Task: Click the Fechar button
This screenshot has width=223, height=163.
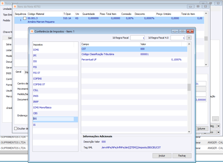Action: tap(182, 155)
